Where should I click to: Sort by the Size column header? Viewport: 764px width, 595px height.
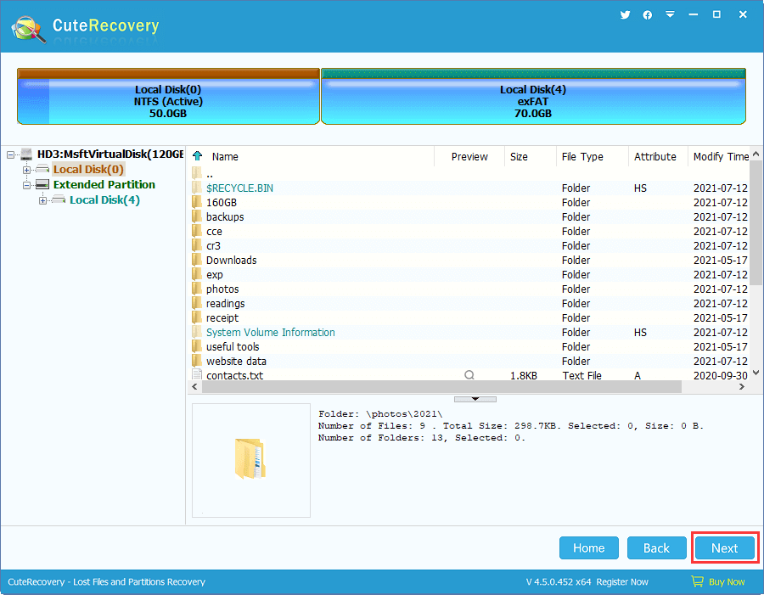pos(530,156)
